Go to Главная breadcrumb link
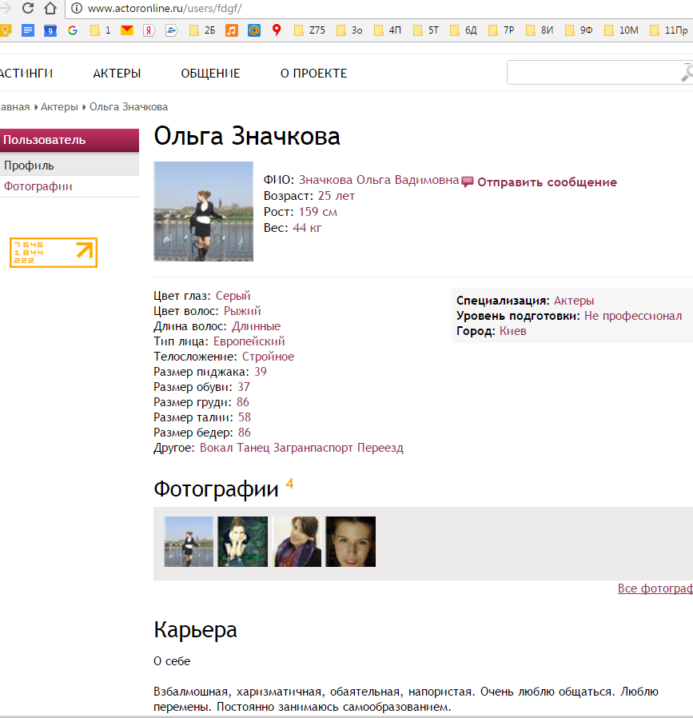Viewport: 693px width, 718px height. click(14, 106)
